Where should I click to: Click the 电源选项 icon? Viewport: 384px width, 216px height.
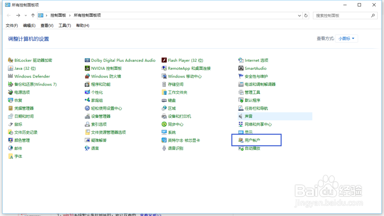[x=10, y=92]
